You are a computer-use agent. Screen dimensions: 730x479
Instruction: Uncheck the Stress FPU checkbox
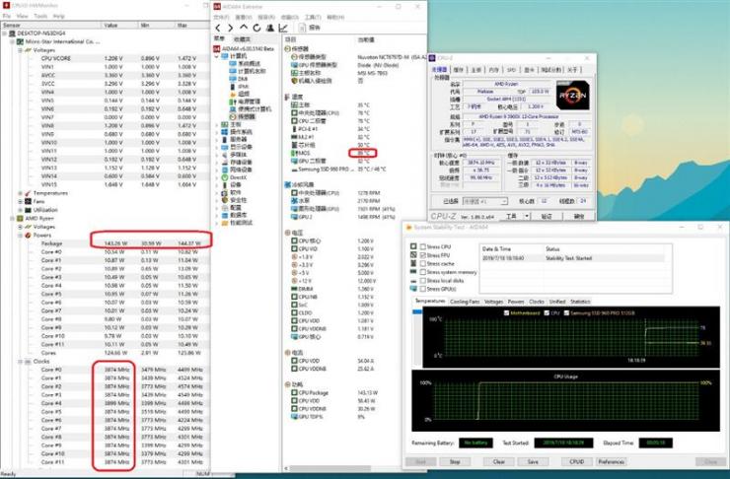point(423,255)
